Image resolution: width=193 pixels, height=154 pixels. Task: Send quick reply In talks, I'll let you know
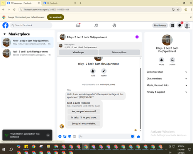tap(84, 117)
